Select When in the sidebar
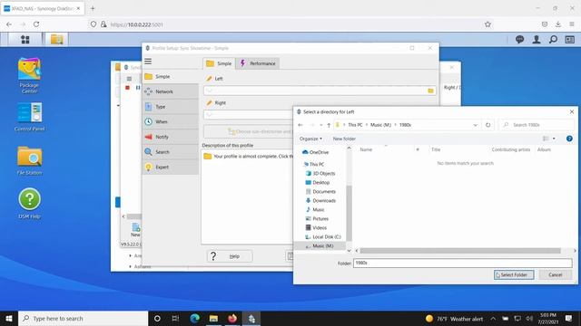 (x=171, y=121)
